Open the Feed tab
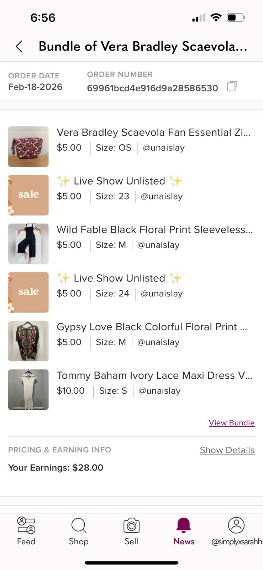This screenshot has width=263, height=570. [26, 531]
